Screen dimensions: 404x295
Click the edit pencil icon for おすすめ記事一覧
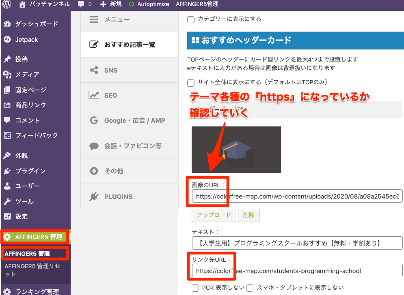(x=94, y=44)
